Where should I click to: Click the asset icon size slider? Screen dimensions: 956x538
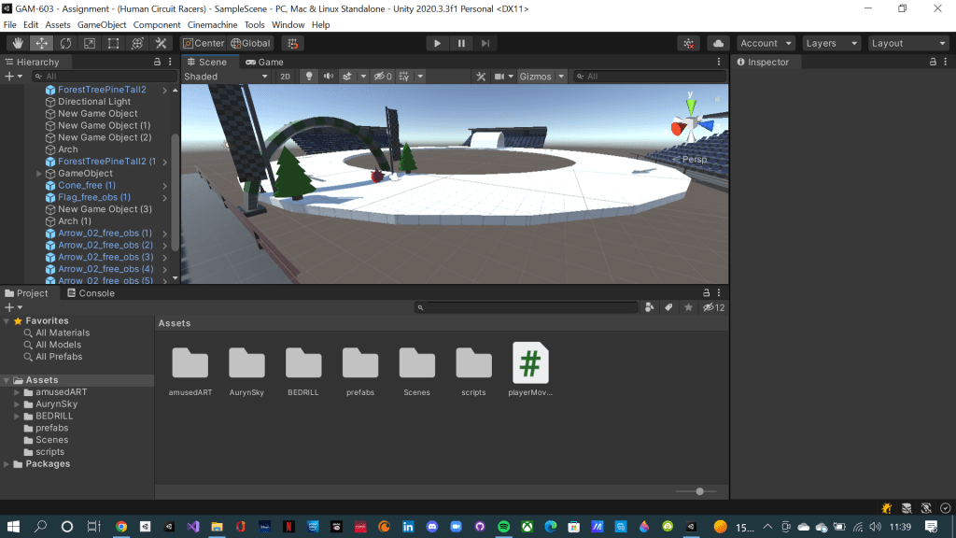[x=699, y=490]
